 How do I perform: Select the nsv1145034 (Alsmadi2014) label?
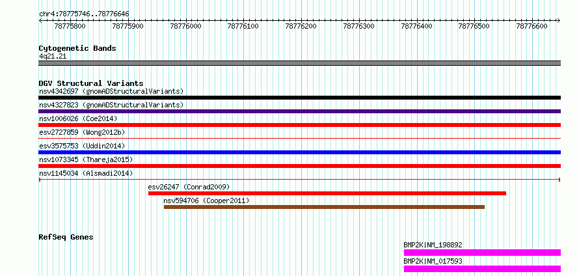(x=86, y=173)
